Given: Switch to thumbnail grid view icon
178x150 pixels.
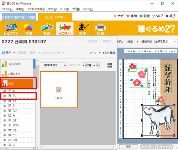Looking at the screenshot, I should pyautogui.click(x=110, y=65).
